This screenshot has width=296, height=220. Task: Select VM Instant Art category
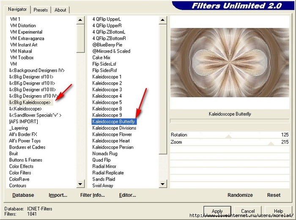coord(24,45)
